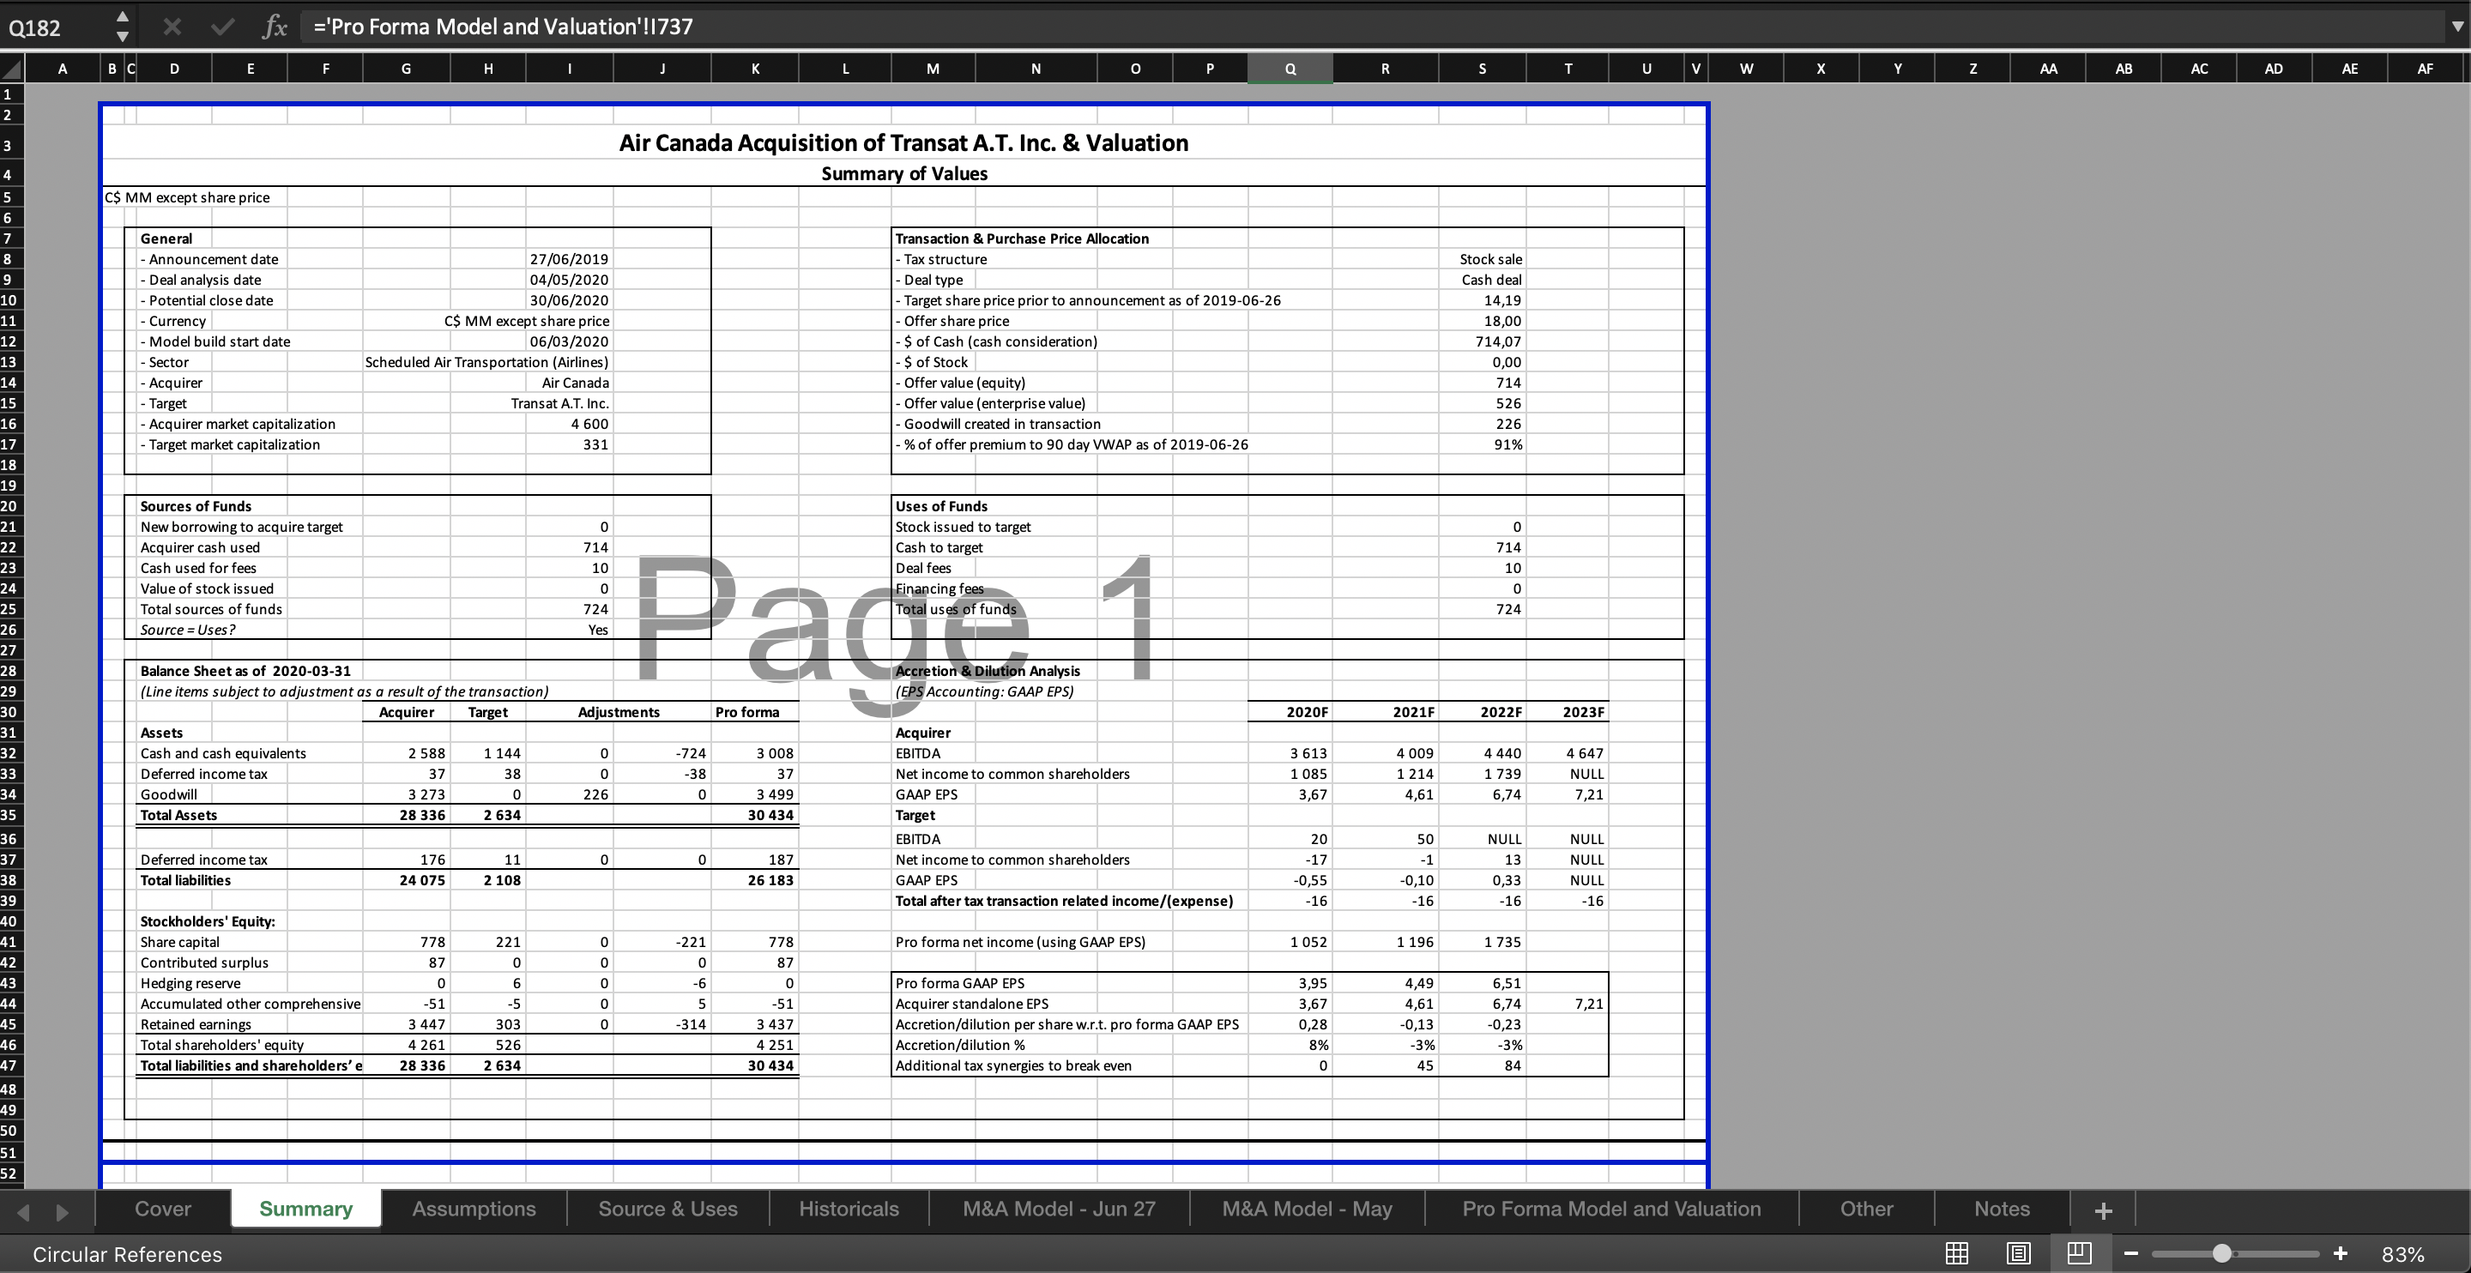Select Deal fees value 10 cell
This screenshot has height=1273, width=2471.
[1482, 568]
